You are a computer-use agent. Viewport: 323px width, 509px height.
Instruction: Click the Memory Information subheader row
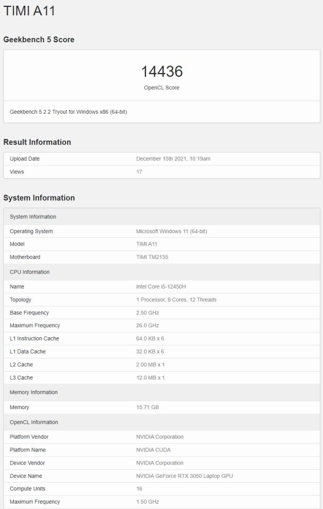[x=162, y=393]
